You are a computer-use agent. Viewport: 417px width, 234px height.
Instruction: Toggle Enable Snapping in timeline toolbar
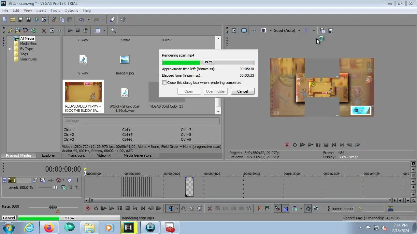click(278, 209)
